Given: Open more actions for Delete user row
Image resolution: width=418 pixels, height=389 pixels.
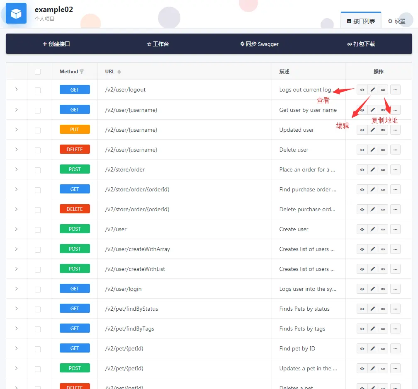Looking at the screenshot, I should 395,150.
